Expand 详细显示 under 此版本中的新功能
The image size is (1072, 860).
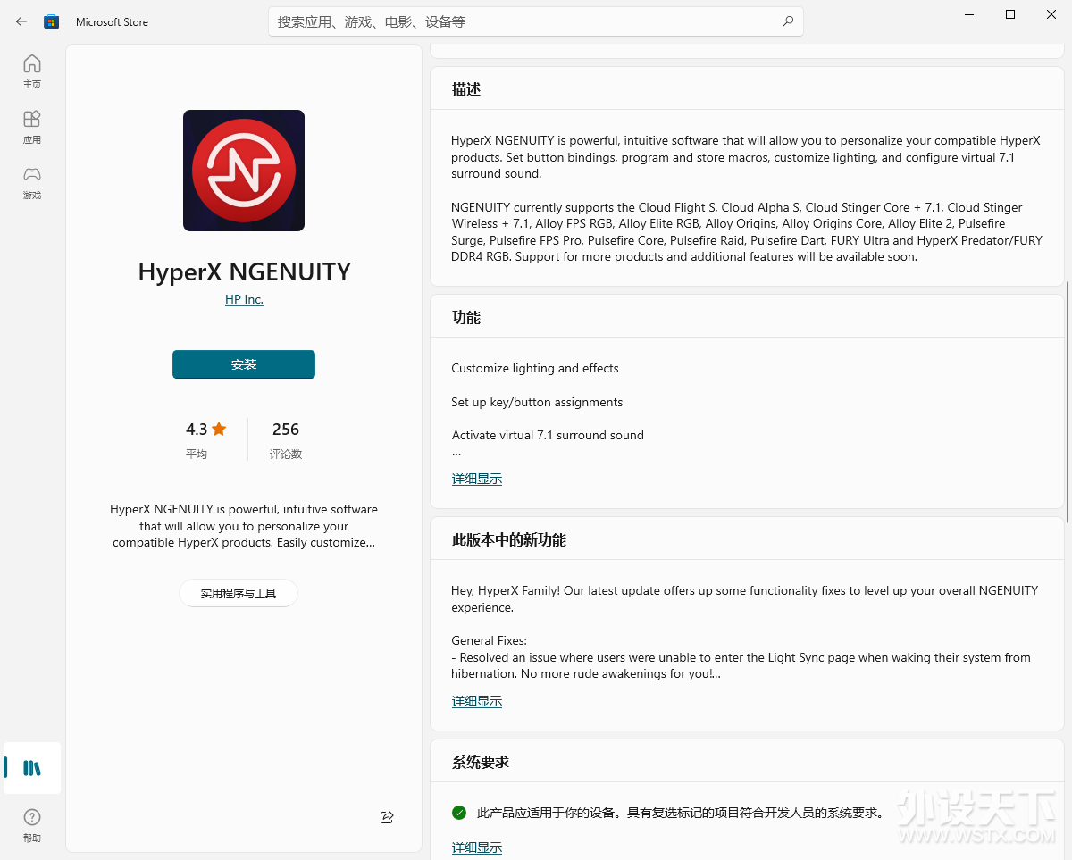pyautogui.click(x=477, y=701)
